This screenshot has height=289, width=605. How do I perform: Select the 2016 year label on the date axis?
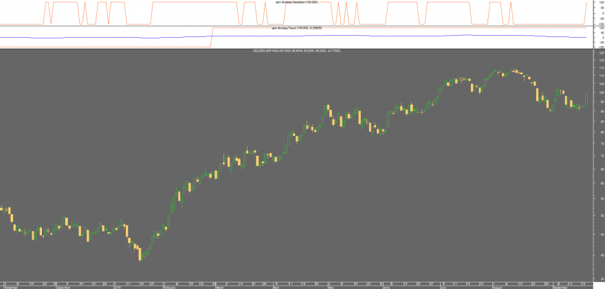coord(118,287)
